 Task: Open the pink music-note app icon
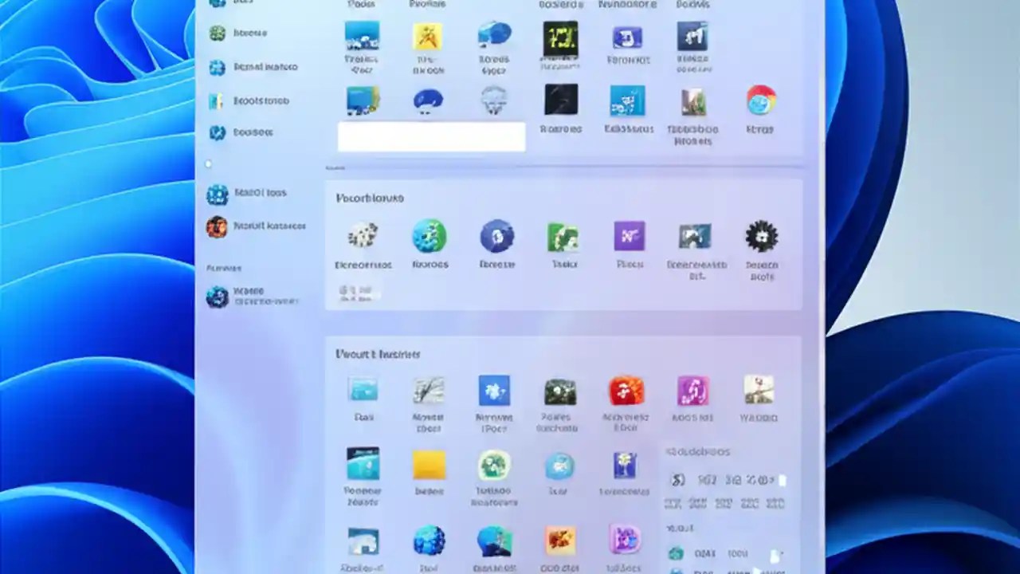click(692, 391)
